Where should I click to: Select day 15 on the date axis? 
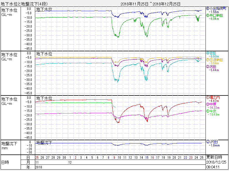[147, 157]
